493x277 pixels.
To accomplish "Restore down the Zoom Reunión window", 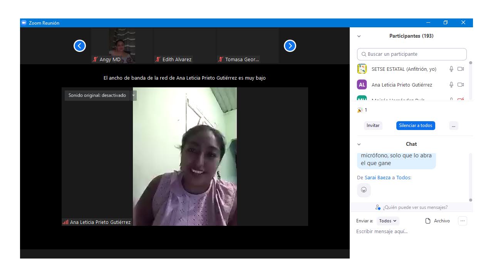I will [x=446, y=23].
